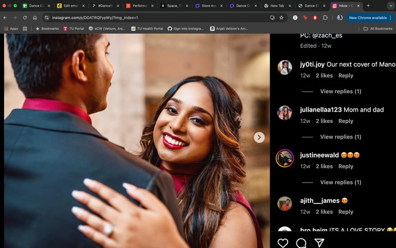396x248 pixels.
Task: Open tab groups icon in bookmarks bar
Action: point(25,29)
